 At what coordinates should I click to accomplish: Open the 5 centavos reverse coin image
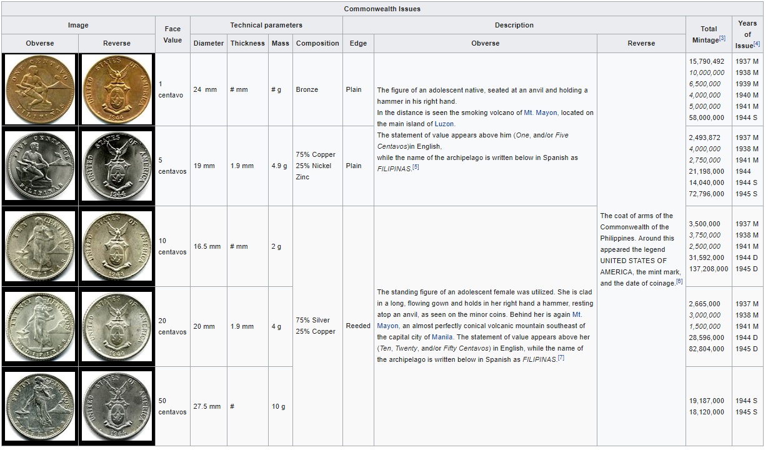[x=117, y=166]
